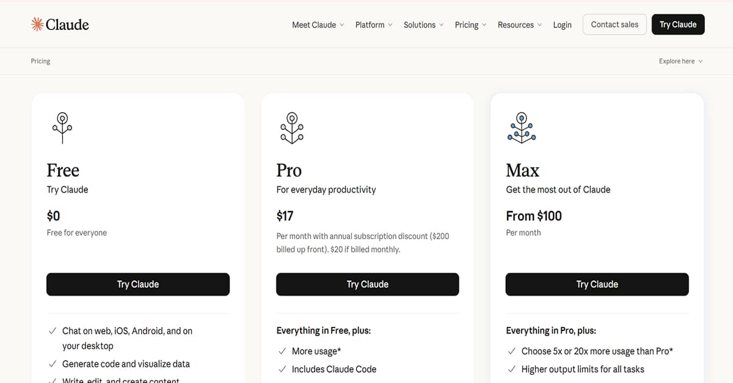Click checkmark beside 'Generate code and visualize data'
The width and height of the screenshot is (733, 383).
pos(53,364)
